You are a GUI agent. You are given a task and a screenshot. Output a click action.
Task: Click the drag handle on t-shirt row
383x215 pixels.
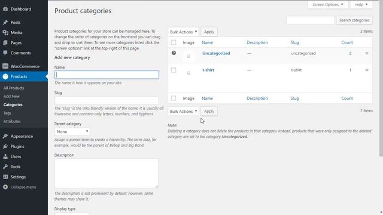click(x=367, y=70)
